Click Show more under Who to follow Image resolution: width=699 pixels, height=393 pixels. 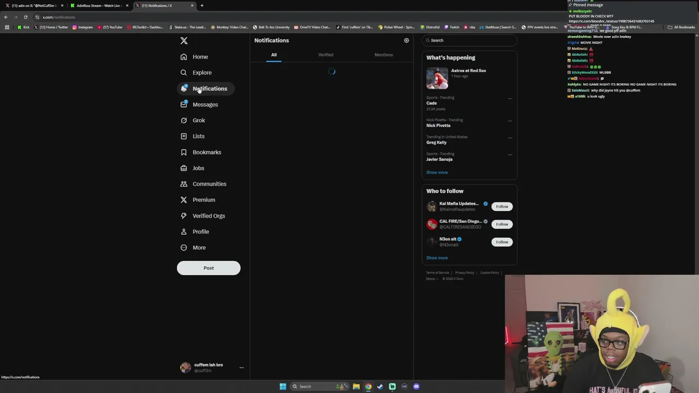click(x=437, y=258)
